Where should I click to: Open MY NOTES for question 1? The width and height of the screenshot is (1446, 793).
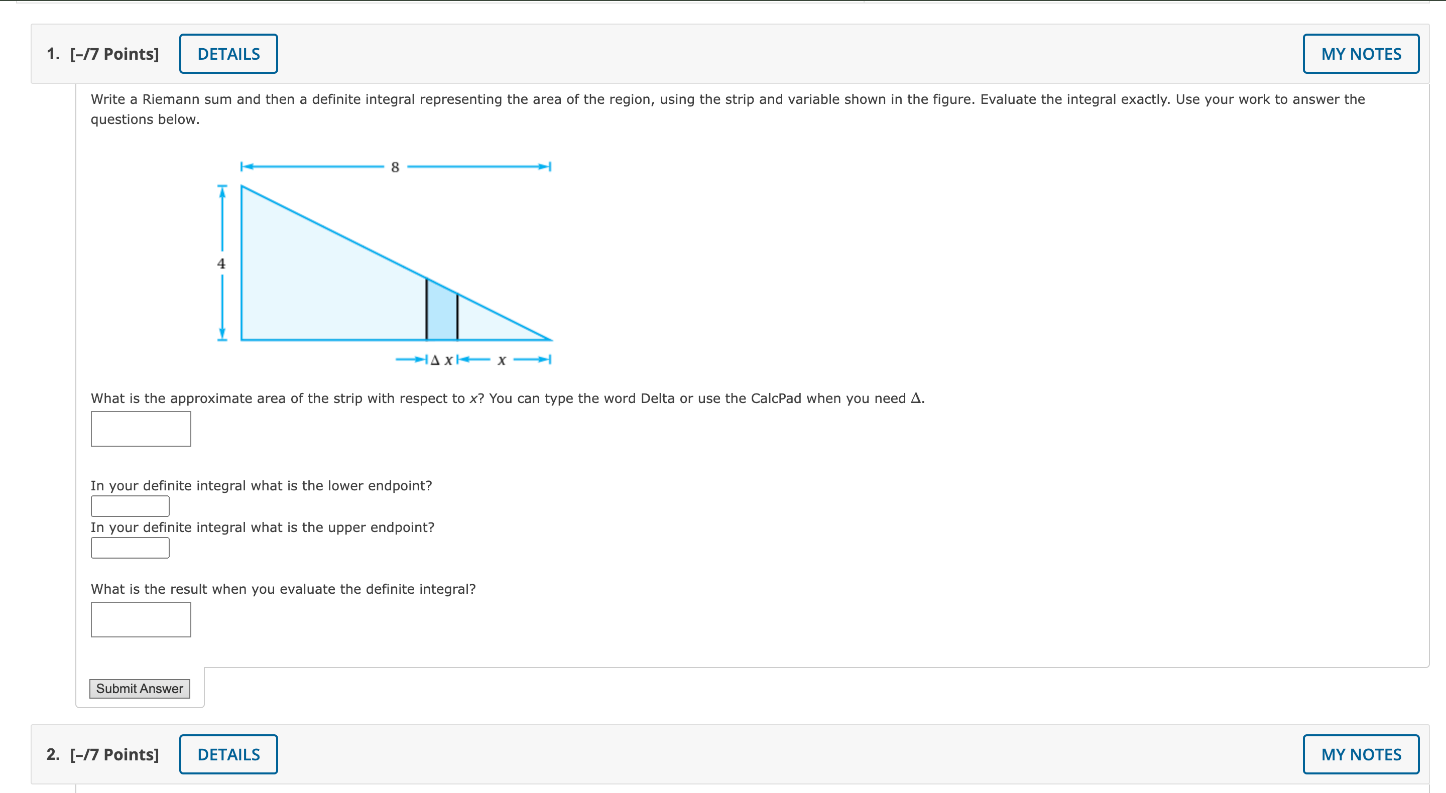point(1361,53)
